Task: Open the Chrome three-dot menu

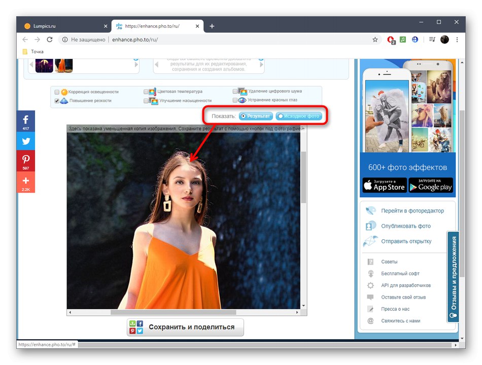Action: (x=457, y=40)
